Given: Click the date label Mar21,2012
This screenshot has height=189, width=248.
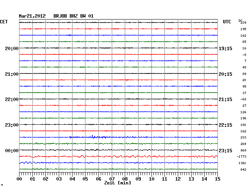Looking at the screenshot, I should pos(32,16).
